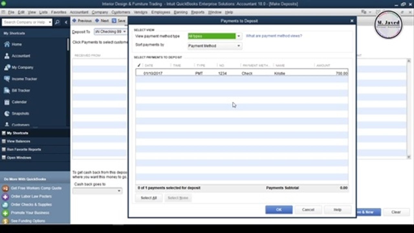Open the Reports menu
The image size is (414, 233).
pyautogui.click(x=198, y=12)
